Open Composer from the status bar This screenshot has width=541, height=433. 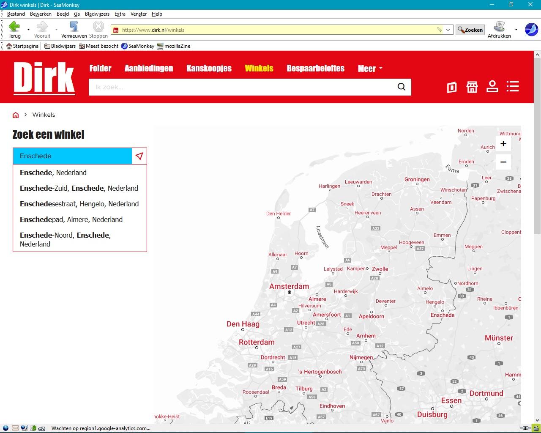pyautogui.click(x=24, y=428)
